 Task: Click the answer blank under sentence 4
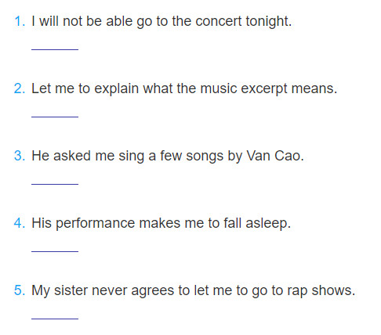point(55,250)
